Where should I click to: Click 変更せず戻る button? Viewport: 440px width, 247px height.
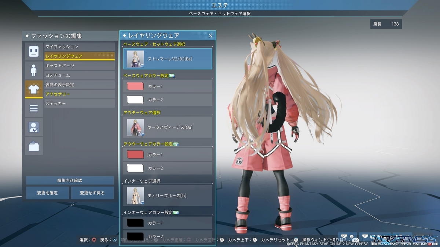click(92, 193)
